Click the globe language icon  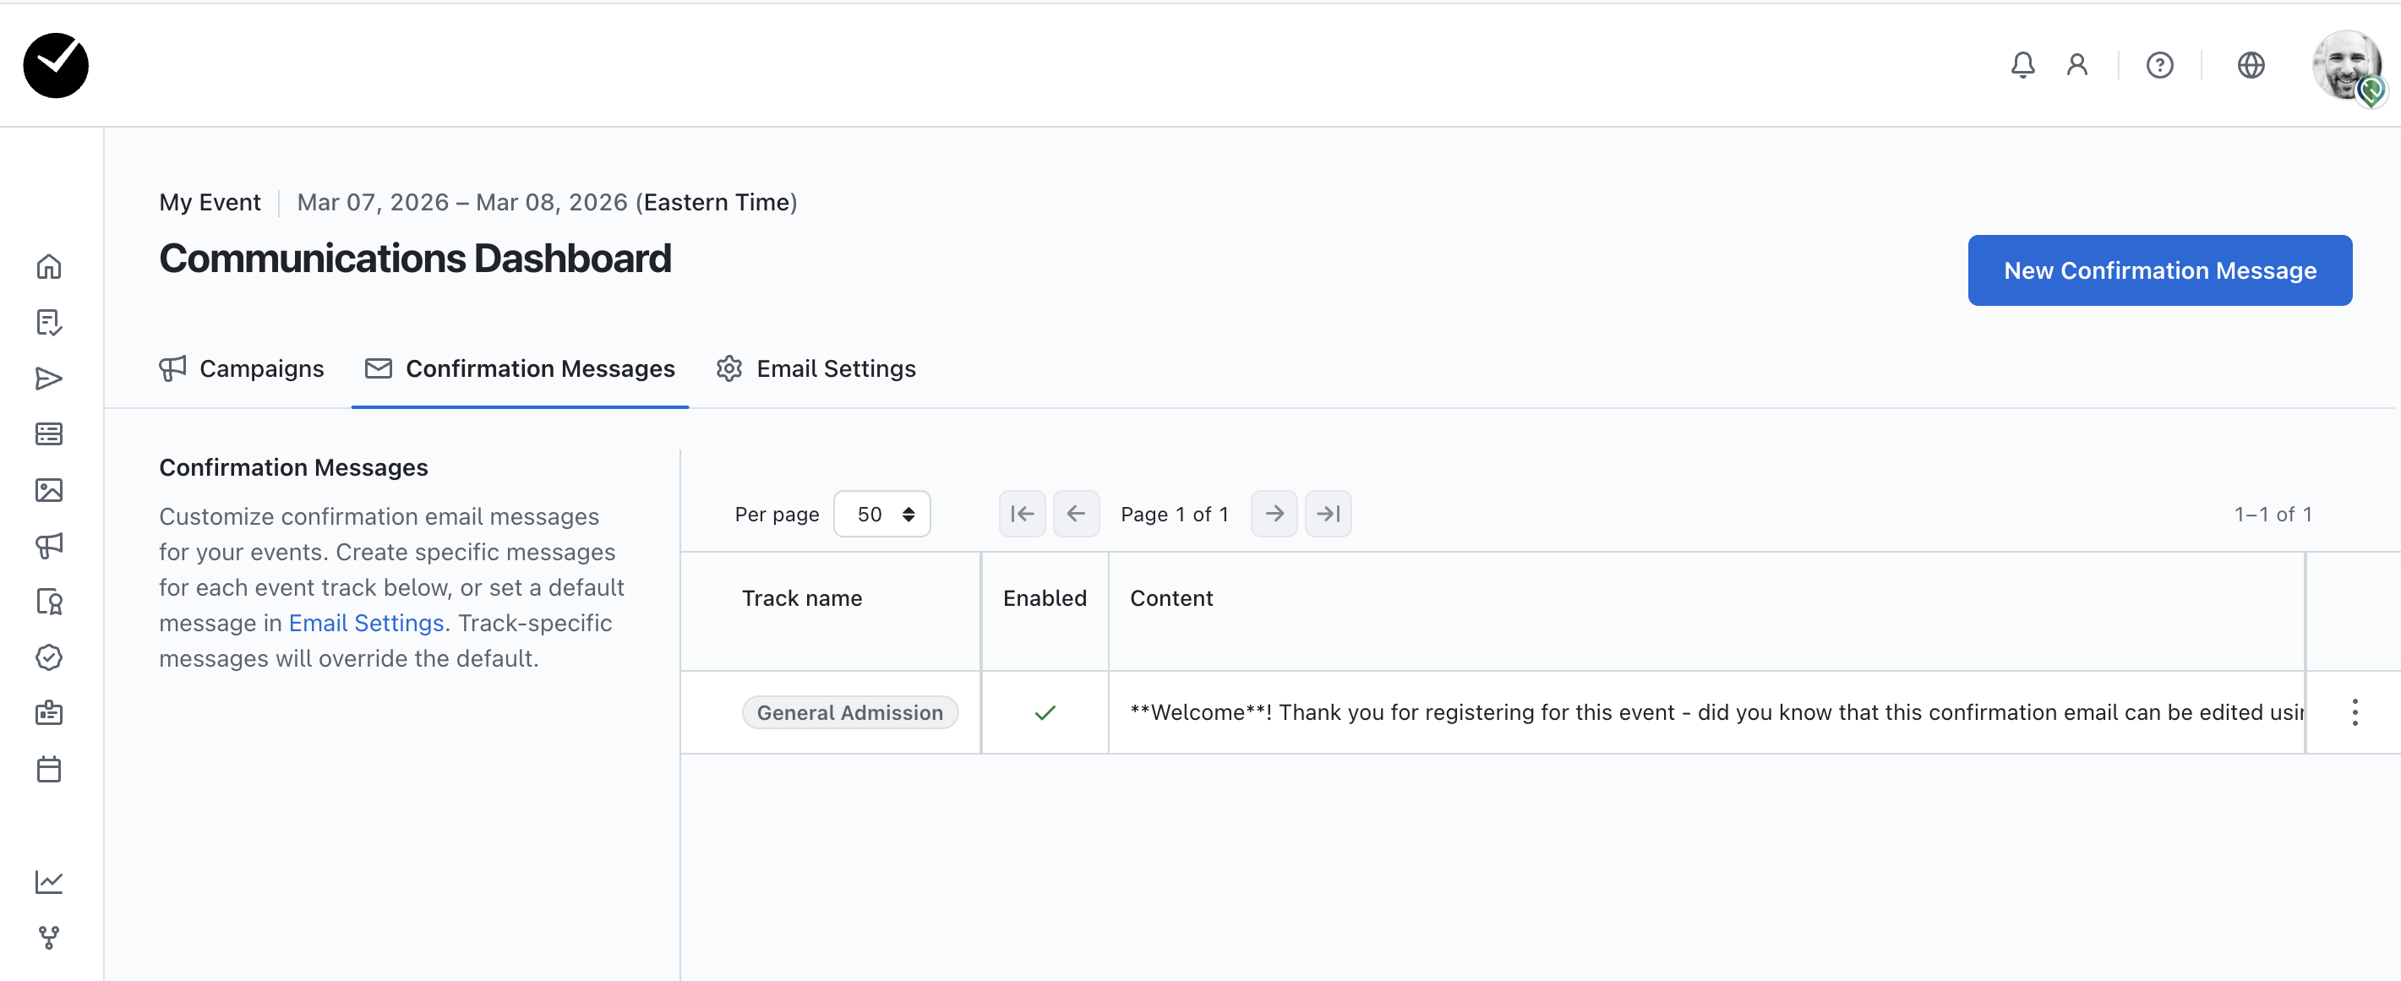coord(2250,65)
